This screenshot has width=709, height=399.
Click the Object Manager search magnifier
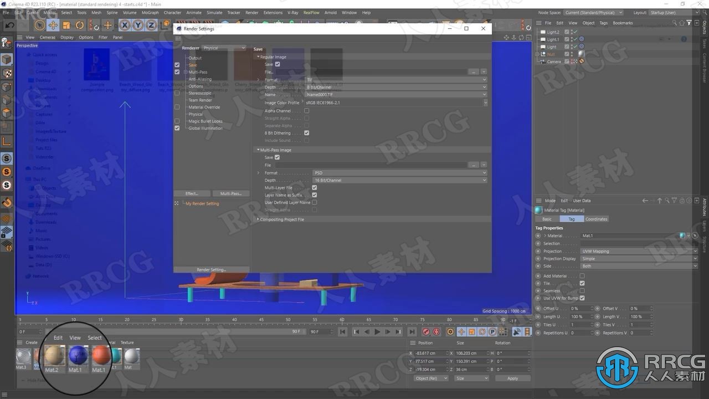pos(674,23)
